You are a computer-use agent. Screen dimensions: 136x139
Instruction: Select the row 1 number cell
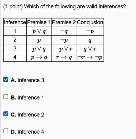point(15,31)
